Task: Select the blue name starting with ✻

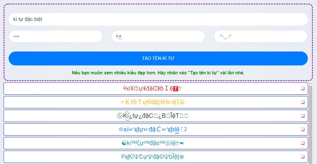Action: 153,129
